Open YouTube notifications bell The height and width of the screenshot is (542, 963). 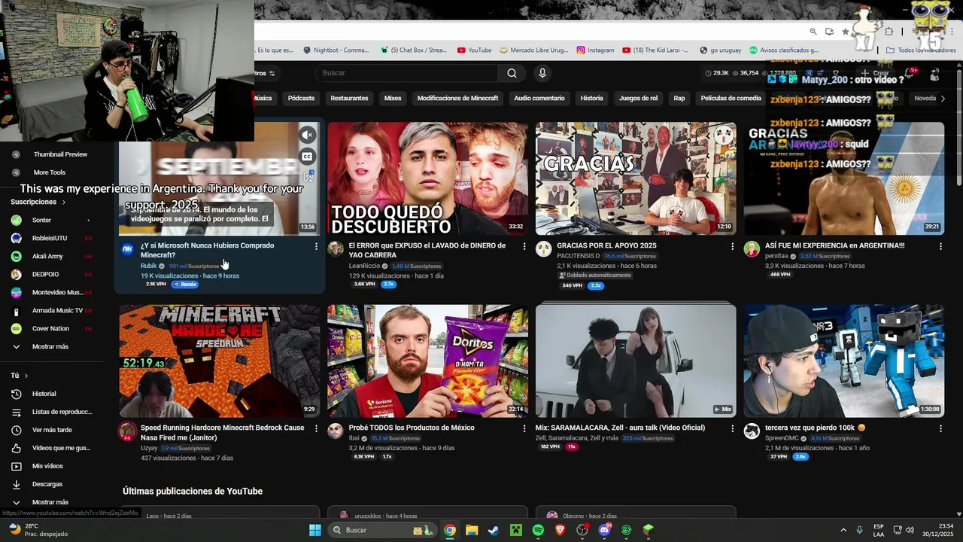pos(909,75)
